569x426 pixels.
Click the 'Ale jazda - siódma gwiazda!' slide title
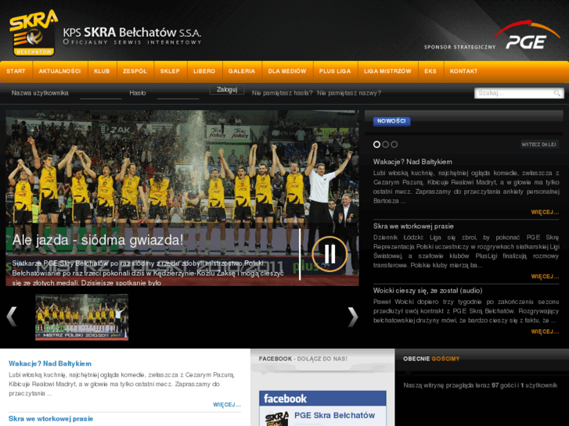98,240
